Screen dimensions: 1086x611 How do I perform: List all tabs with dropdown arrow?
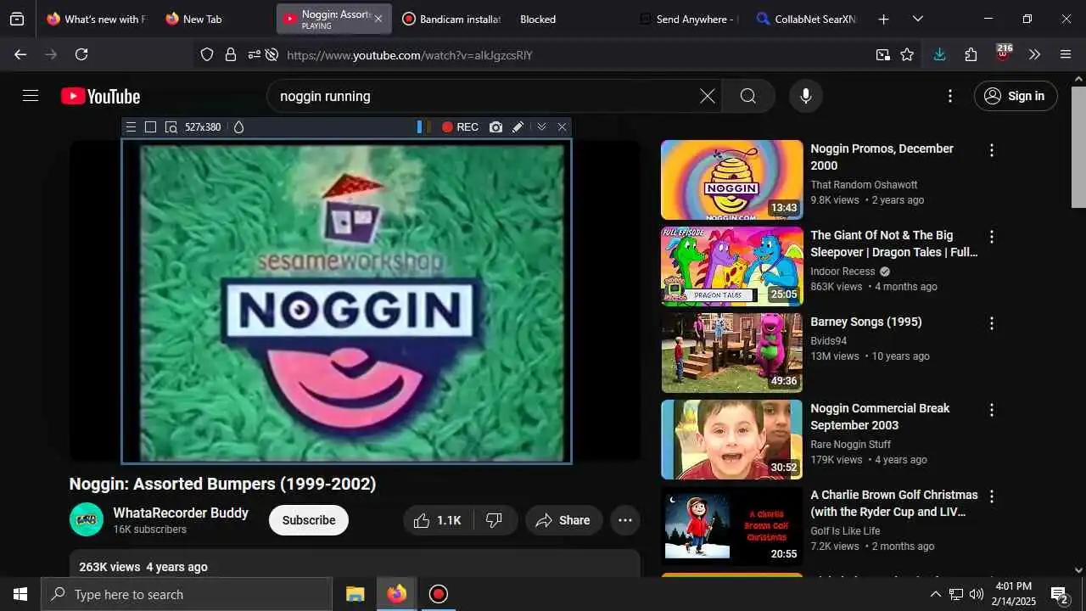[x=917, y=19]
